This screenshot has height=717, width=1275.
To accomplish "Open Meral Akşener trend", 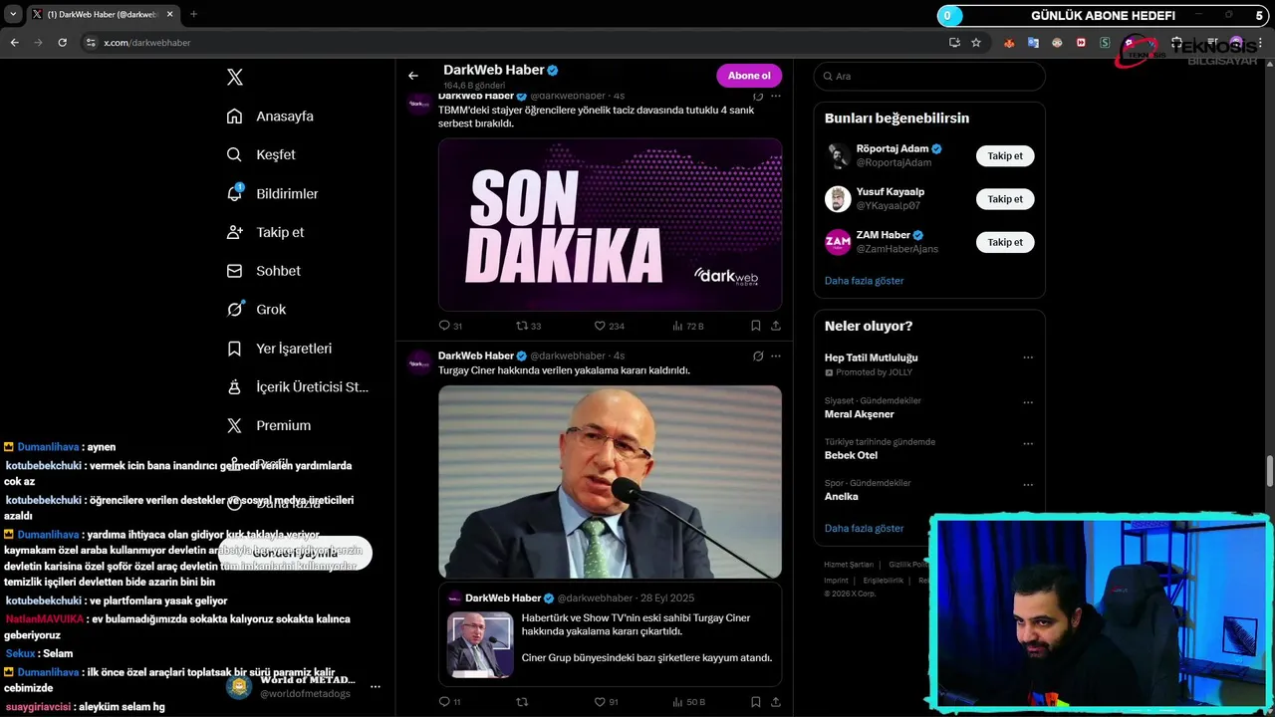I will [860, 414].
